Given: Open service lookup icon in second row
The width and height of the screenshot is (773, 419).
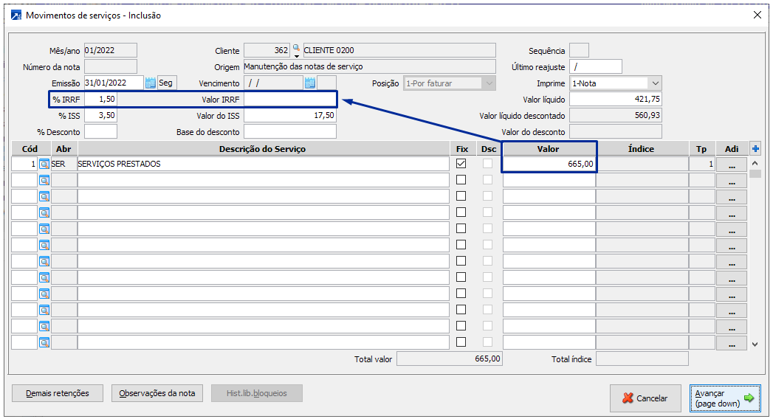Looking at the screenshot, I should (x=44, y=180).
